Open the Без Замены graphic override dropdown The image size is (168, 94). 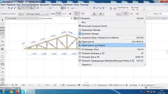(139, 85)
